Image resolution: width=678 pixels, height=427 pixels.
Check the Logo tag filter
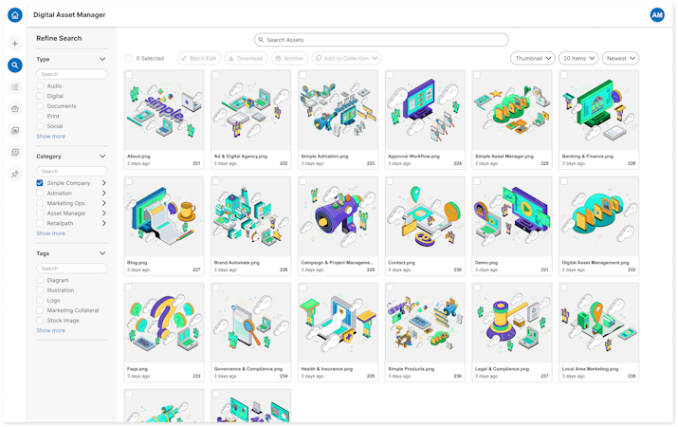tap(40, 300)
